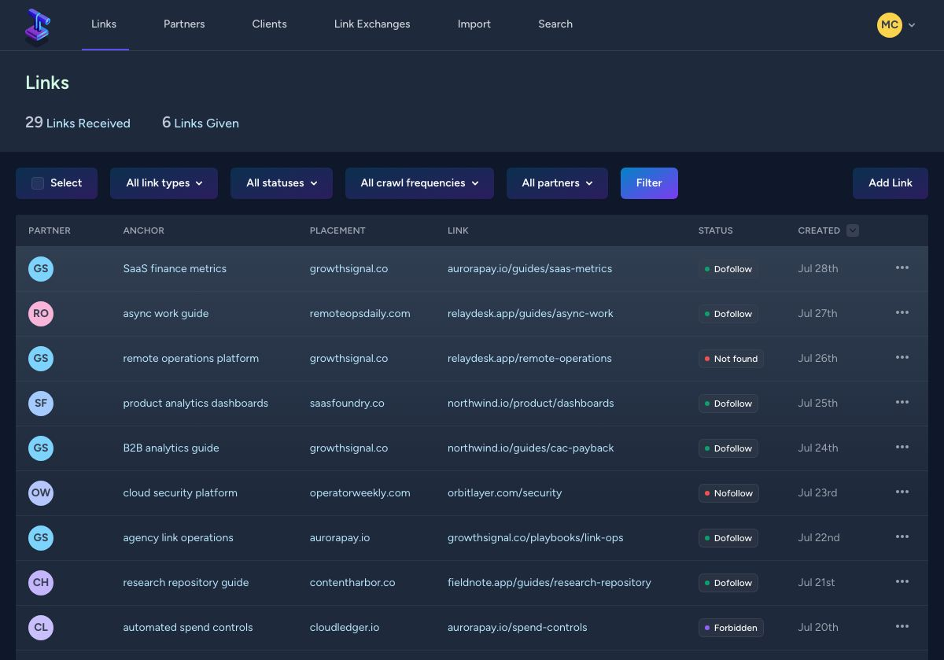Open actions menu for SaaS finance metrics row
944x660 pixels.
point(902,267)
